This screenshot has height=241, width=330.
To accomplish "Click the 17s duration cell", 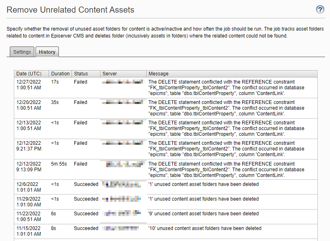I will [55, 82].
